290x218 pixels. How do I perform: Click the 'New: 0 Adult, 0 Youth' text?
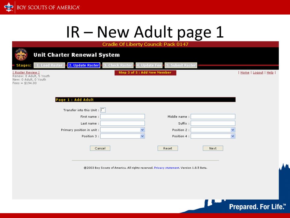click(29, 80)
